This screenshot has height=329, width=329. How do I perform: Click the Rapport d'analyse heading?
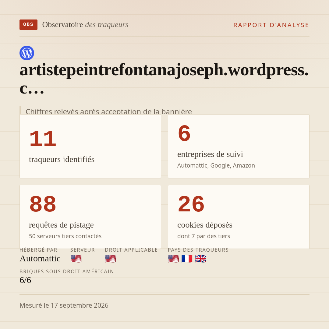click(x=271, y=25)
